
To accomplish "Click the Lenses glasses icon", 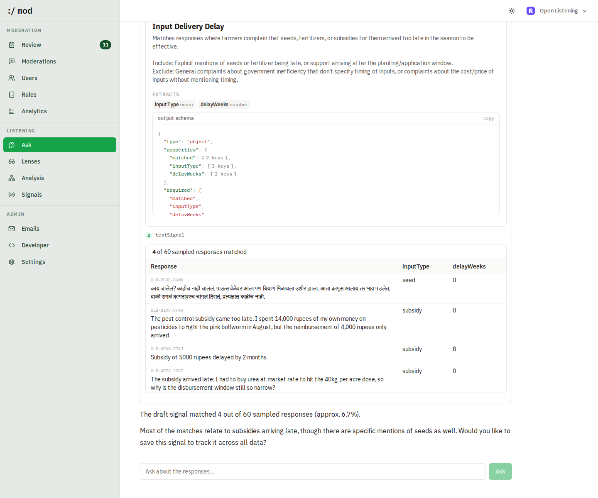I will point(12,161).
